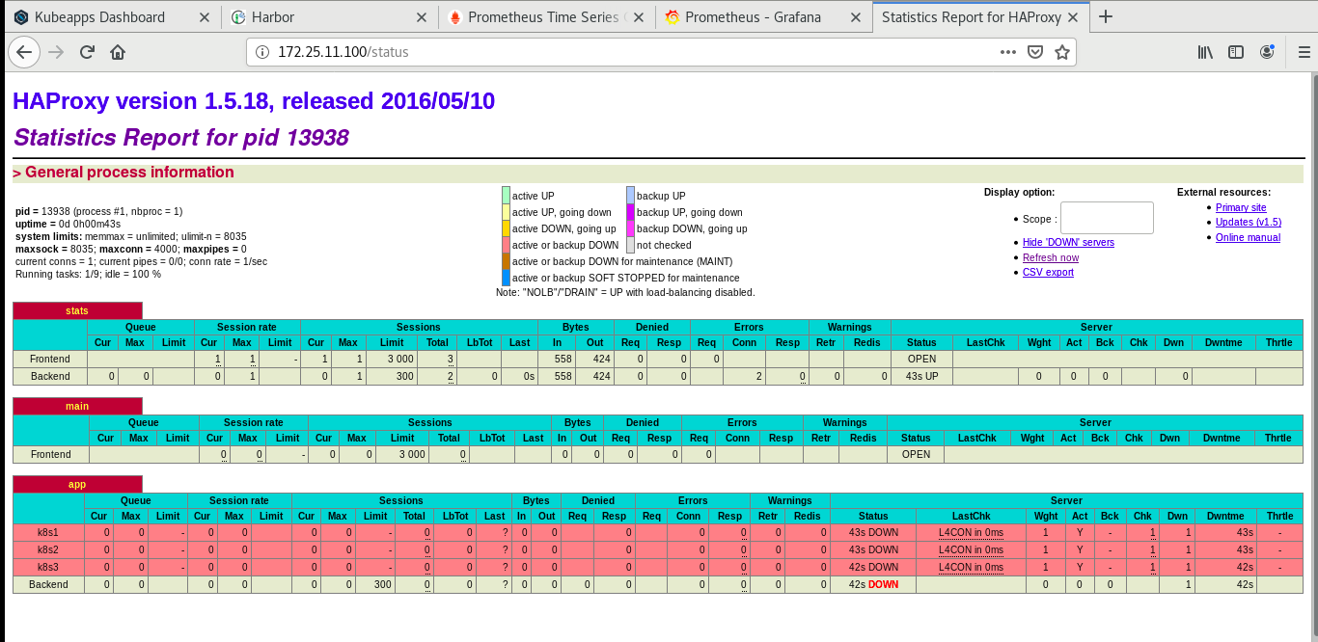Image resolution: width=1318 pixels, height=642 pixels.
Task: Click Hide 'DOWN' servers link
Action: coord(1068,243)
